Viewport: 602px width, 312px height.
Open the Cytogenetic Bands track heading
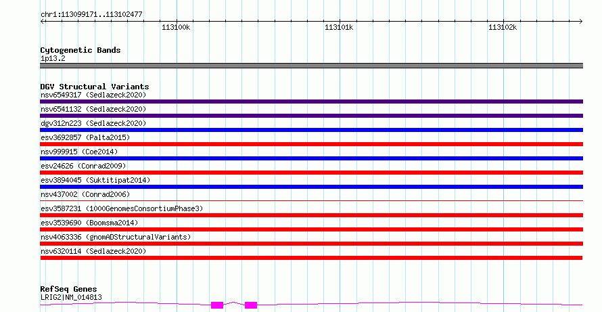pyautogui.click(x=80, y=50)
